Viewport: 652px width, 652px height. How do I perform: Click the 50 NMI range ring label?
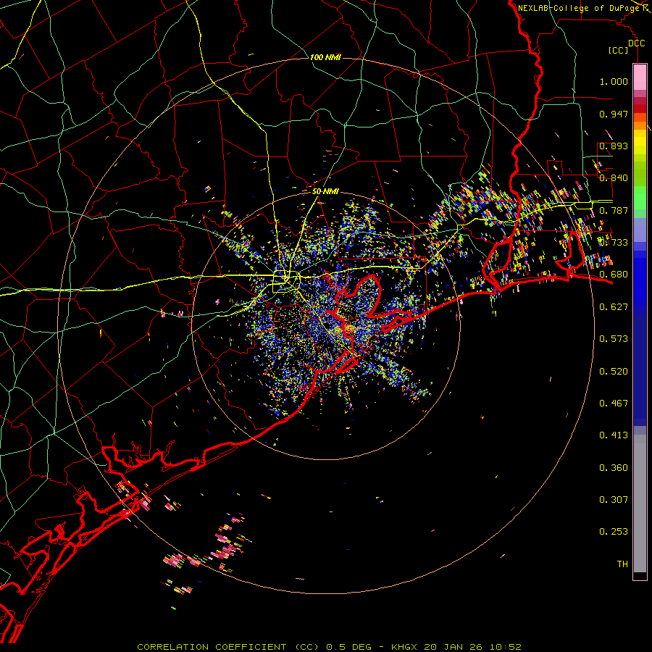coord(325,192)
